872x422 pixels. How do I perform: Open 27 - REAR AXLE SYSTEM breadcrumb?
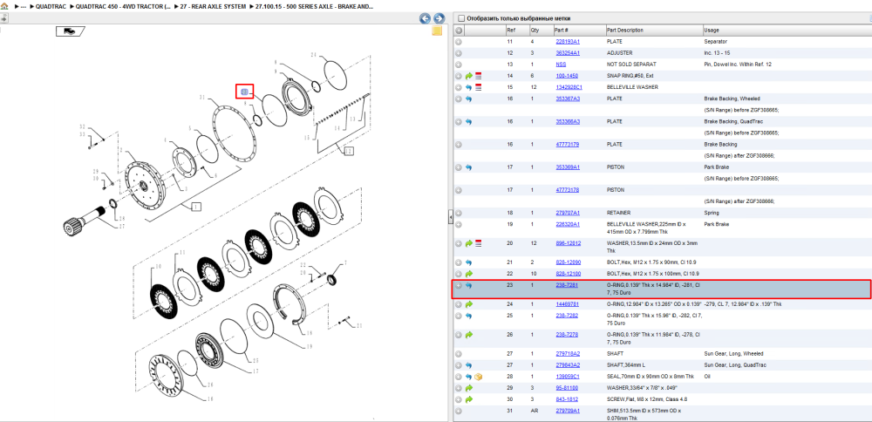214,6
